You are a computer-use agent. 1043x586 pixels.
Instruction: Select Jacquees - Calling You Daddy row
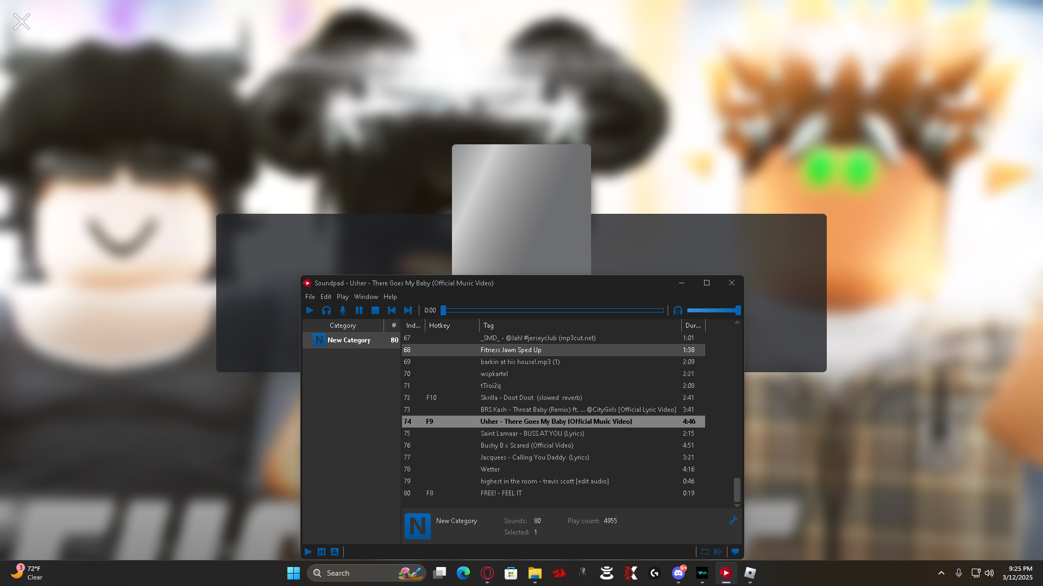pyautogui.click(x=554, y=457)
